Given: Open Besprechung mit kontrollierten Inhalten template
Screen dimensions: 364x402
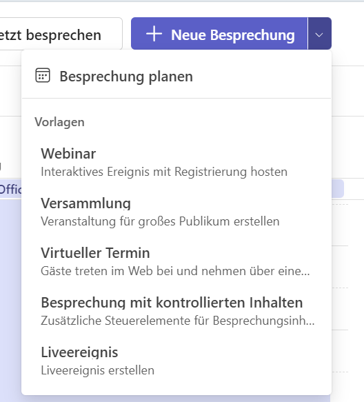Looking at the screenshot, I should (176, 312).
